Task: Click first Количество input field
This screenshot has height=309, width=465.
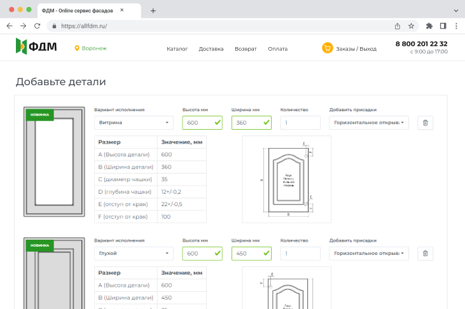Action: 300,123
